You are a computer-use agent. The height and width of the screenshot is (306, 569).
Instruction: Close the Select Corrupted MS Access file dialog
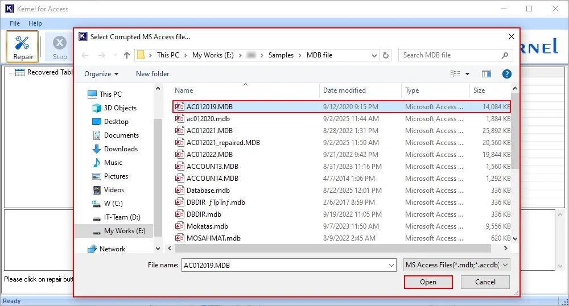pyautogui.click(x=512, y=36)
